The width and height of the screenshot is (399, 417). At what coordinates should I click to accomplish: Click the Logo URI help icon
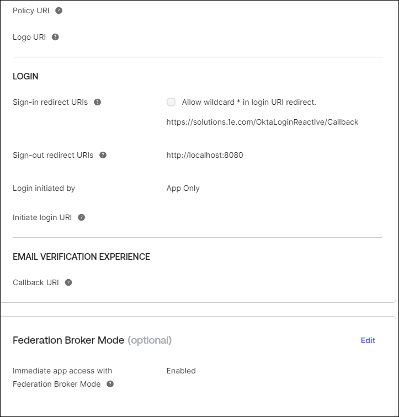[55, 37]
